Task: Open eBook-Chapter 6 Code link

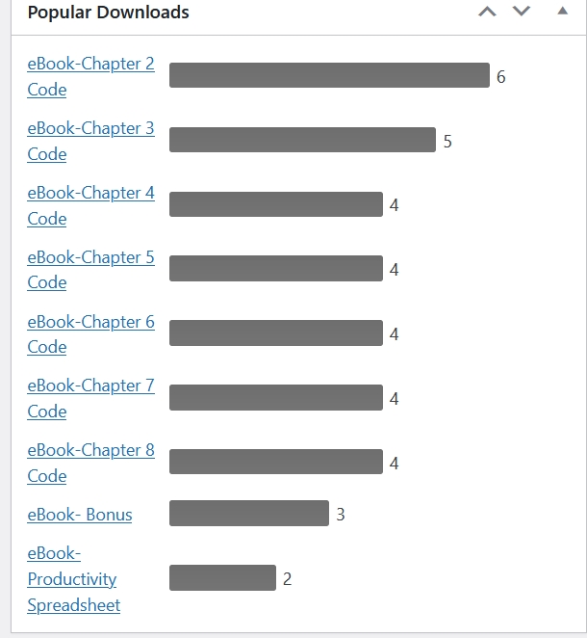Action: [90, 322]
